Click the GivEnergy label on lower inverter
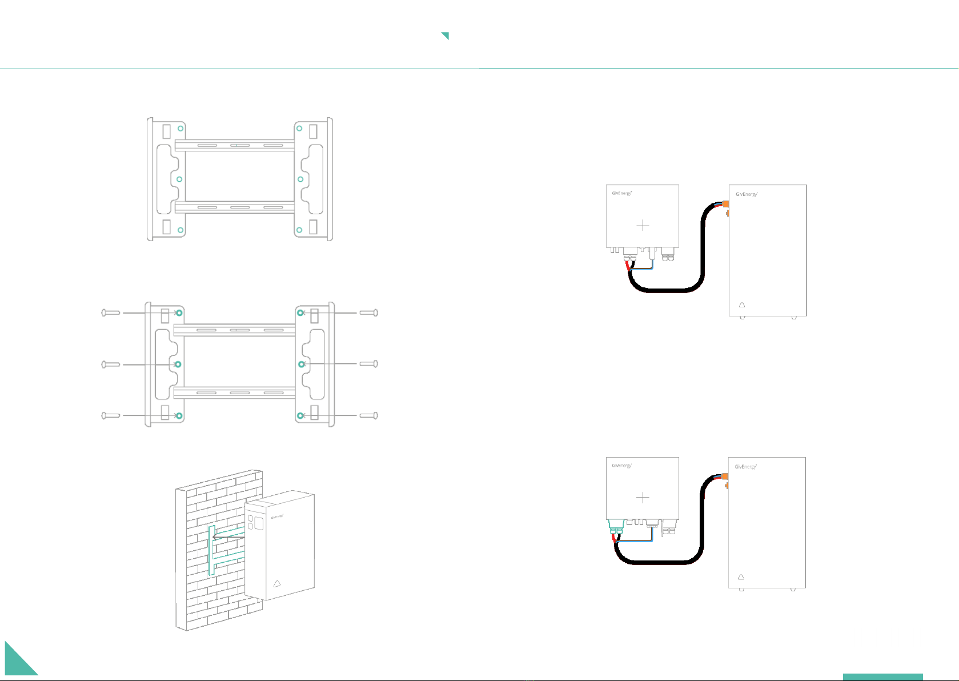Screen dimensions: 959x681 [x=622, y=466]
